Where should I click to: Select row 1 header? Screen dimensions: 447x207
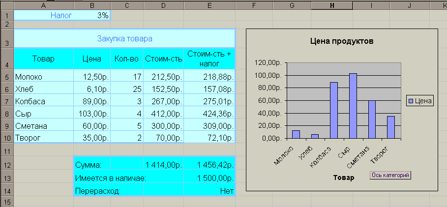[6, 15]
